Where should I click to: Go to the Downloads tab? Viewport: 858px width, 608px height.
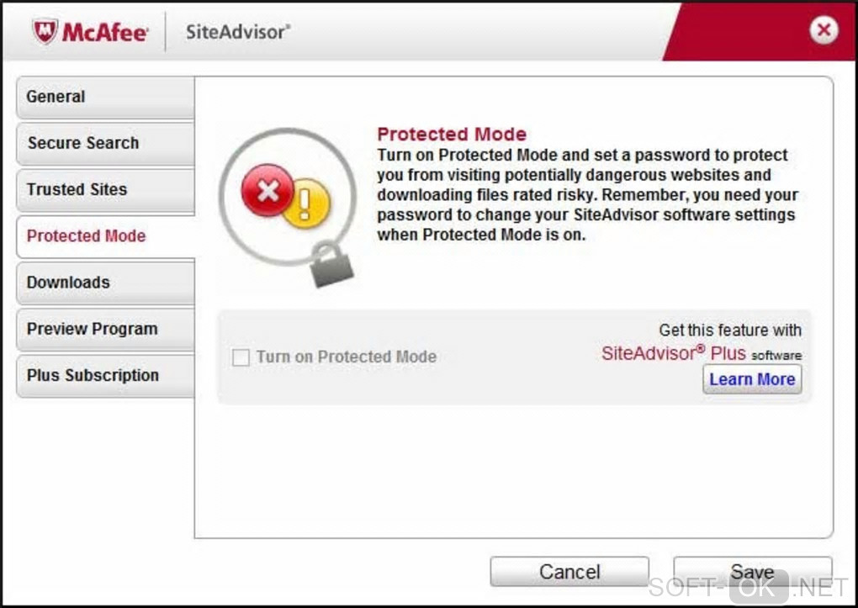[105, 283]
